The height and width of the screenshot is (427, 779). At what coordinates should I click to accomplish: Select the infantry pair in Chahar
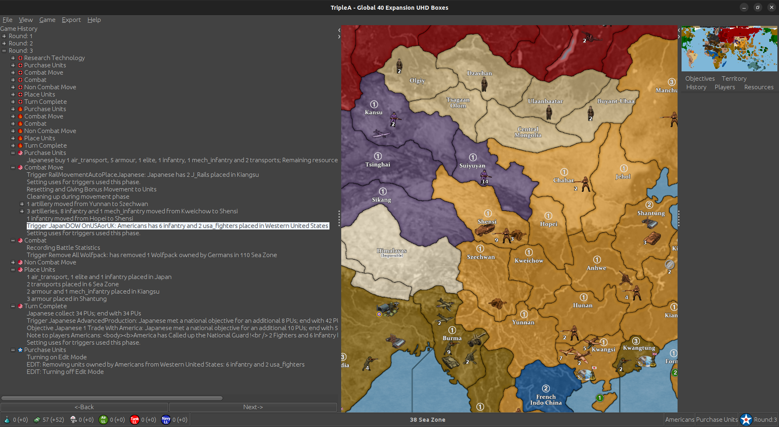pyautogui.click(x=585, y=184)
